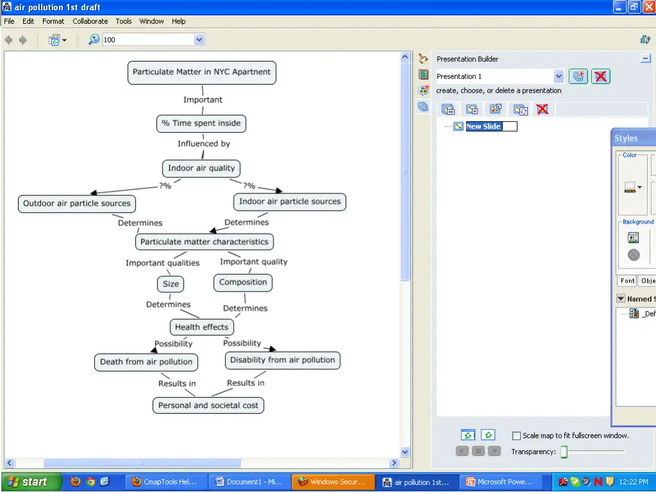Open the Window menu
The image size is (656, 492).
[151, 21]
